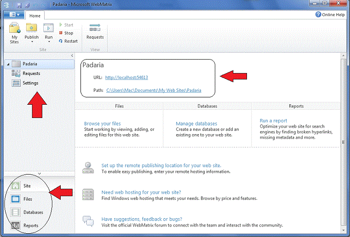This screenshot has height=237, width=350.
Task: Open the localhost:54613 URL link
Action: pyautogui.click(x=126, y=78)
